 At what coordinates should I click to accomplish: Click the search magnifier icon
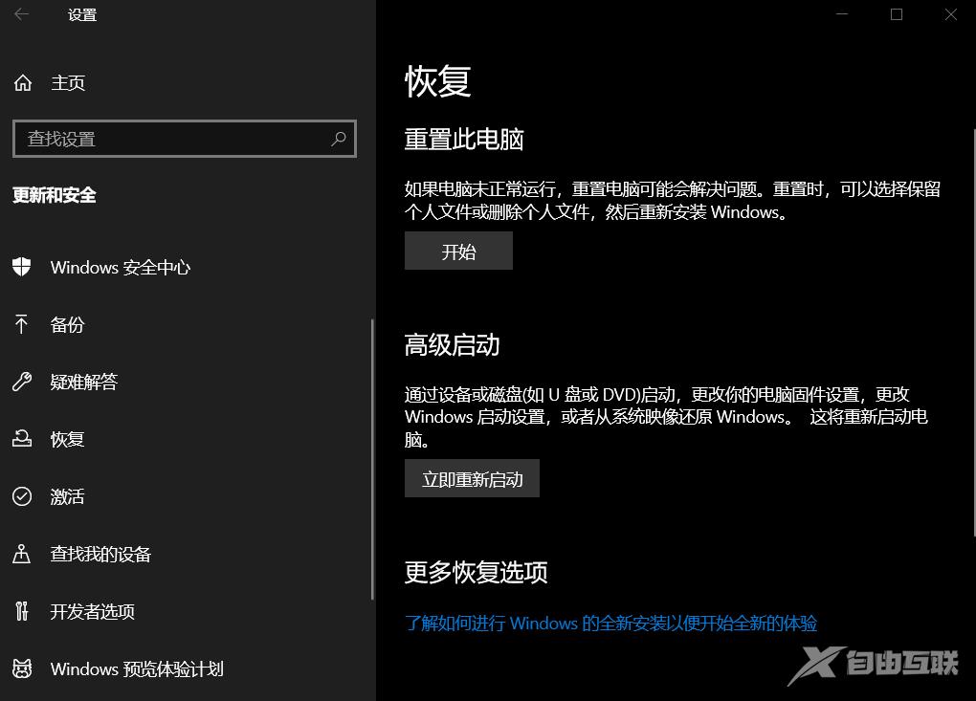[x=339, y=138]
